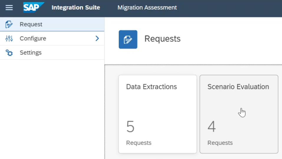Select Request in the side navigation
Viewport: 282px width, 159px height.
click(x=52, y=24)
